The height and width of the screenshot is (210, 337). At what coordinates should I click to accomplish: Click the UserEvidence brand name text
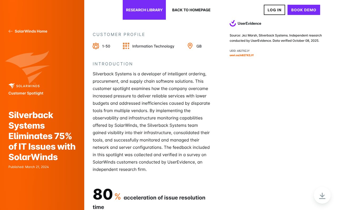coord(249,23)
